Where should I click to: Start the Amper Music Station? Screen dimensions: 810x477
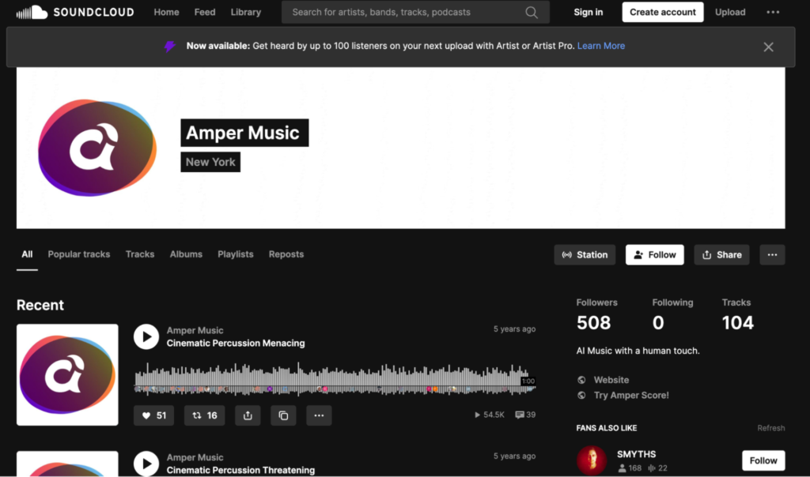585,255
